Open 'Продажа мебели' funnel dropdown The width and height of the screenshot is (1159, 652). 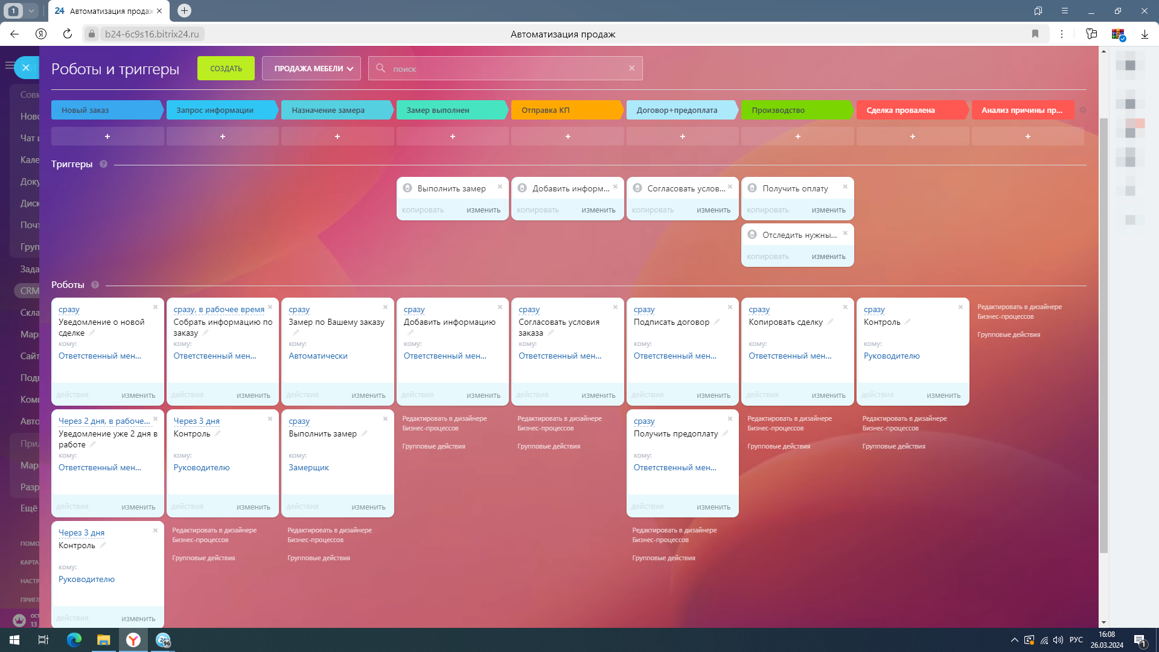(311, 68)
